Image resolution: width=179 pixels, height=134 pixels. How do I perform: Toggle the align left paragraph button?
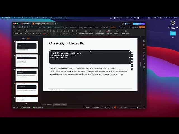click(54, 33)
